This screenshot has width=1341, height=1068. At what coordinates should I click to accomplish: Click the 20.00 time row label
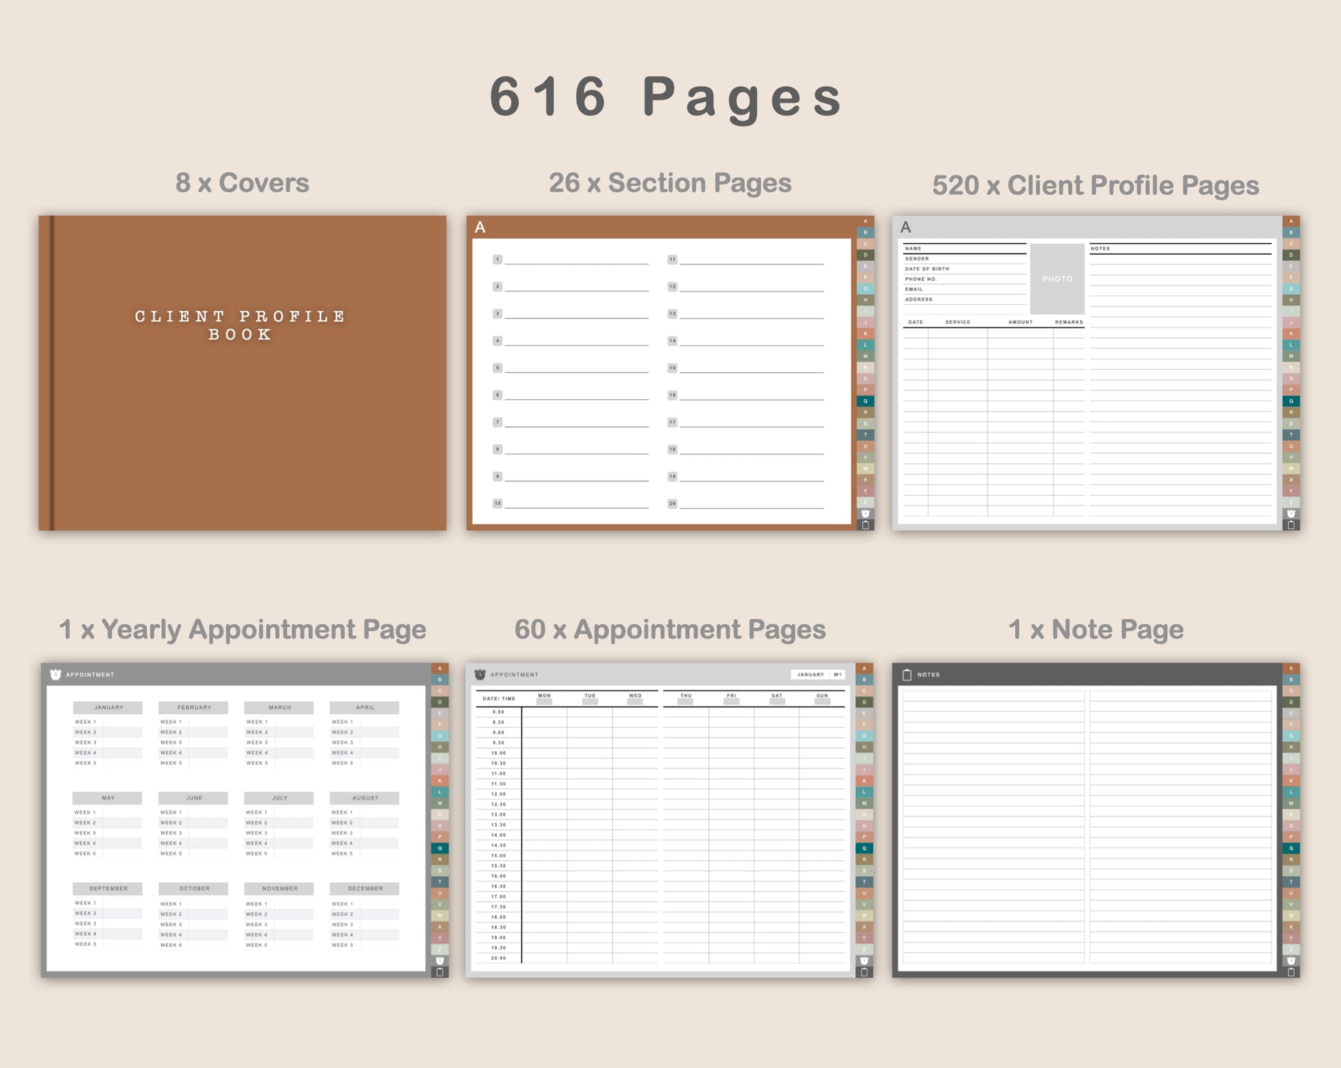498,959
